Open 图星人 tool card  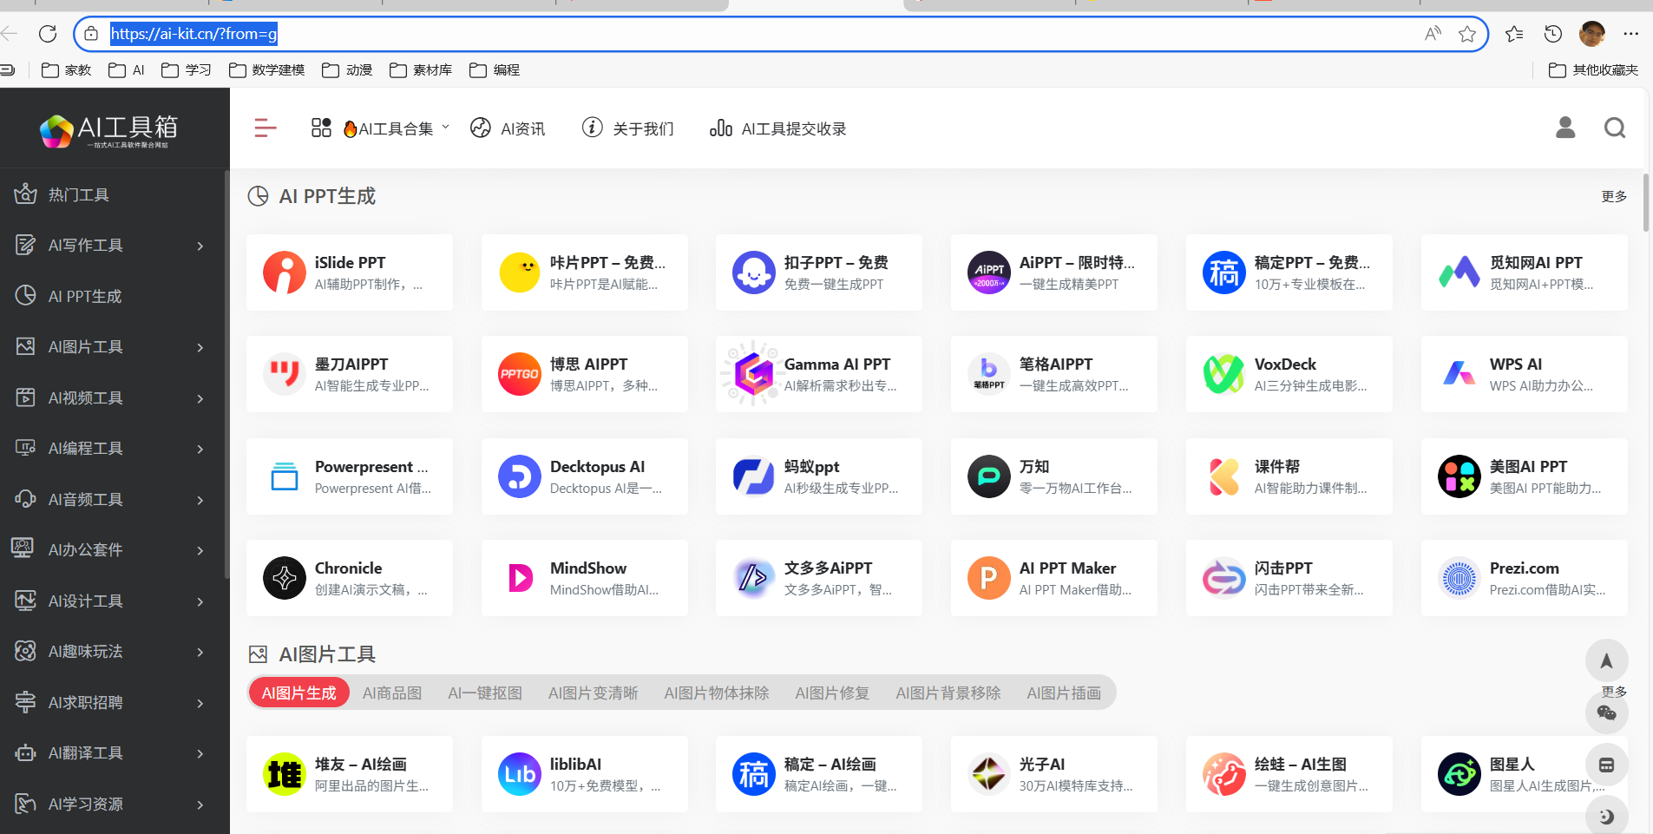[1525, 774]
